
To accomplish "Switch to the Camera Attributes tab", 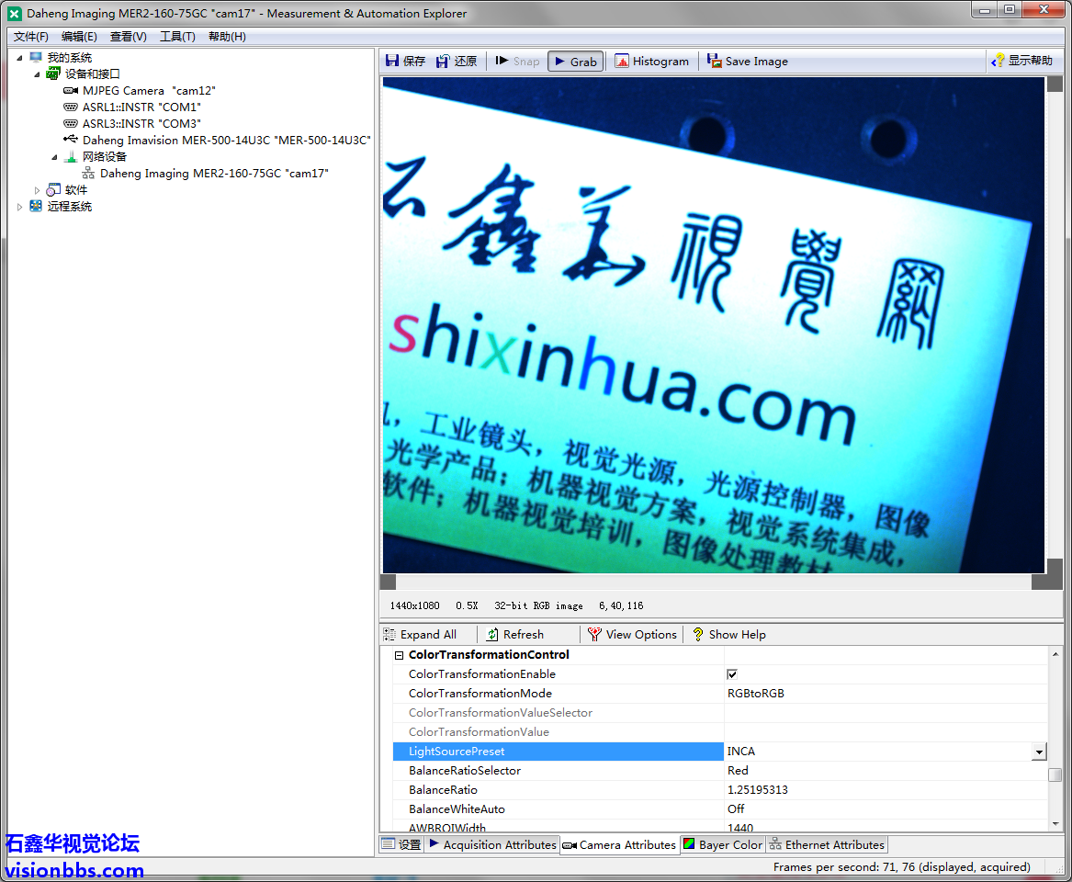I will coord(619,844).
